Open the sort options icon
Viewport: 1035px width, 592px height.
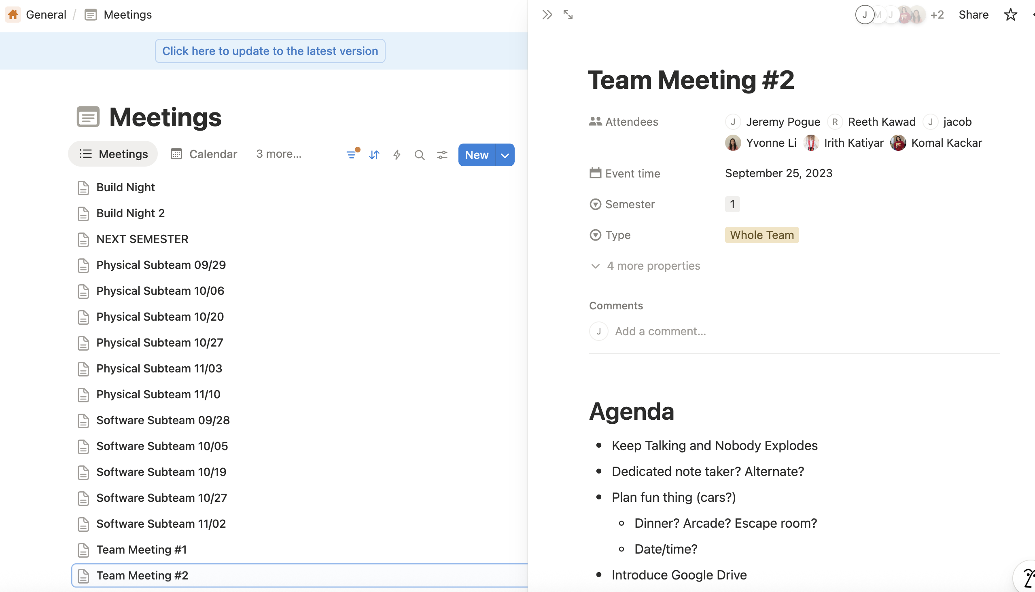coord(374,155)
